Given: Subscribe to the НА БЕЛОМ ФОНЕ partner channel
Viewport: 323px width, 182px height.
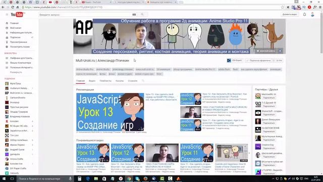Looking at the screenshot, I should click(x=268, y=131).
